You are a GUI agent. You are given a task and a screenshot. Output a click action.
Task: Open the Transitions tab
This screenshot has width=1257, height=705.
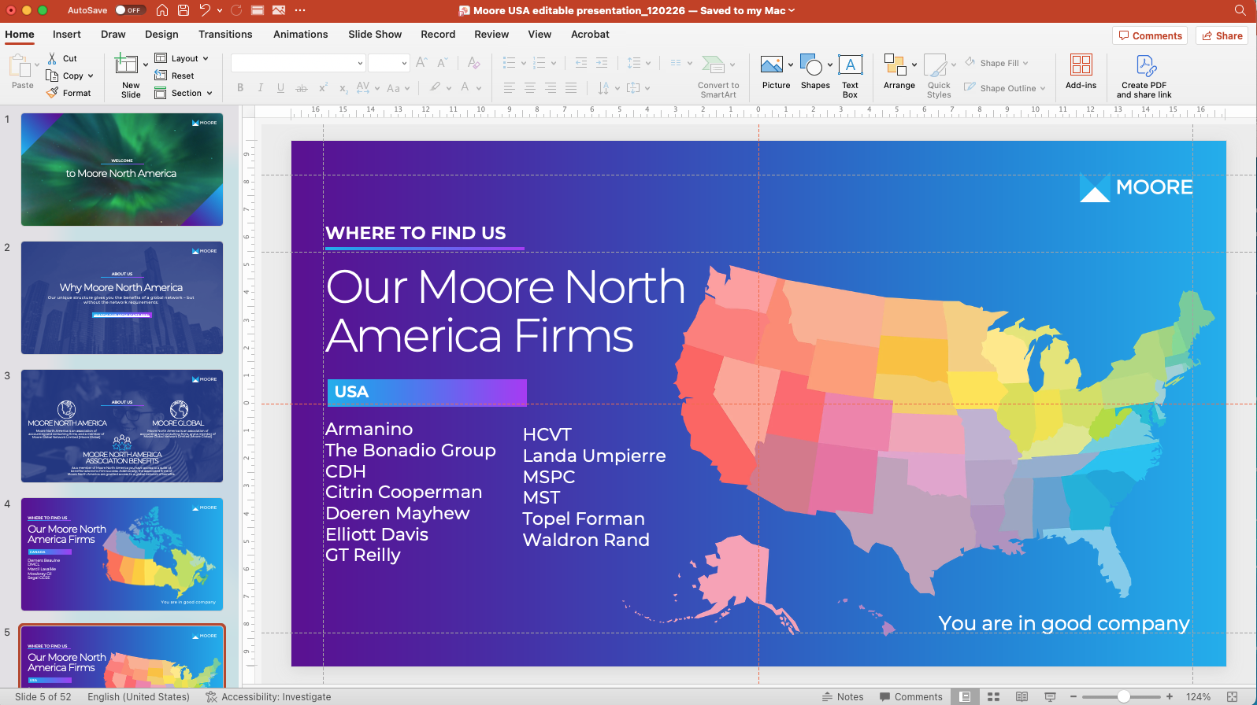click(225, 34)
